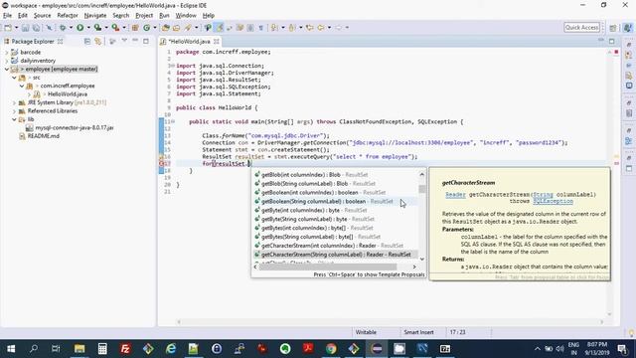Switch to the Java perspective icon

coord(627,28)
